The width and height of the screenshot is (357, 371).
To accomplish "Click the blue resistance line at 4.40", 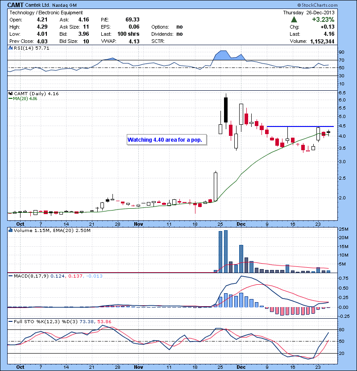I will (x=300, y=126).
